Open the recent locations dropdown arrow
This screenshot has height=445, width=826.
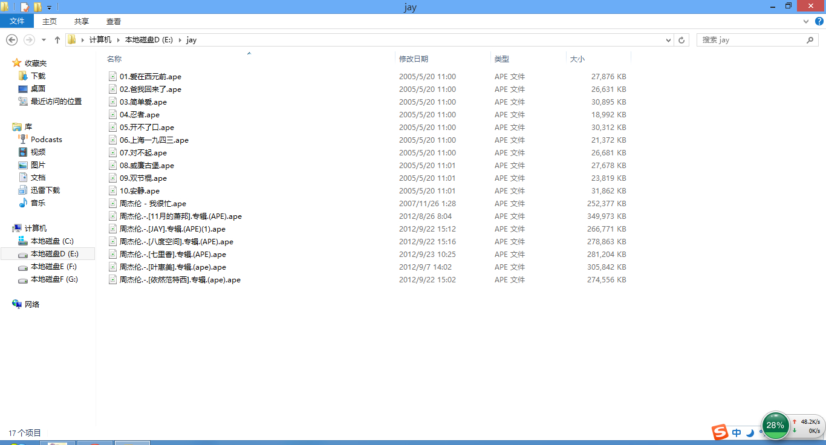(x=44, y=40)
